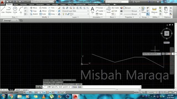Viewport: 177px width, 99px height.
Task: Open Google Chrome from the taskbar
Action: point(11,97)
